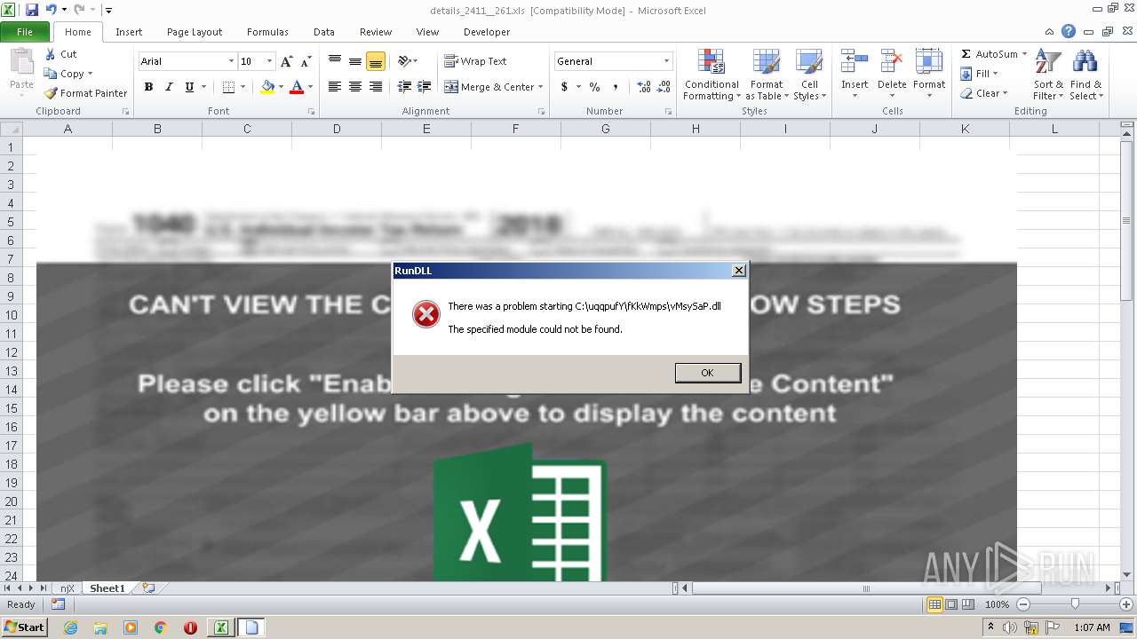The height and width of the screenshot is (639, 1137).
Task: Open the File tab
Action: pos(25,32)
